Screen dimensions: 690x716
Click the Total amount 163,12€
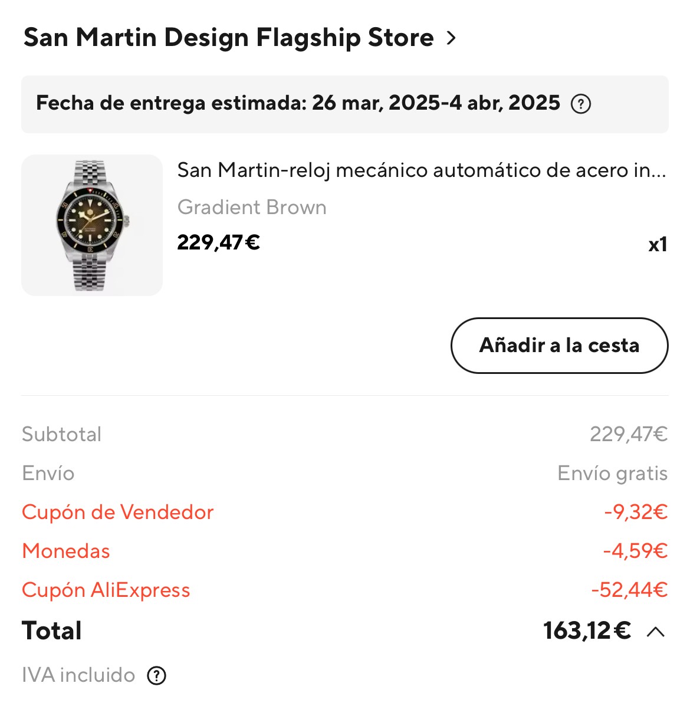coord(587,631)
